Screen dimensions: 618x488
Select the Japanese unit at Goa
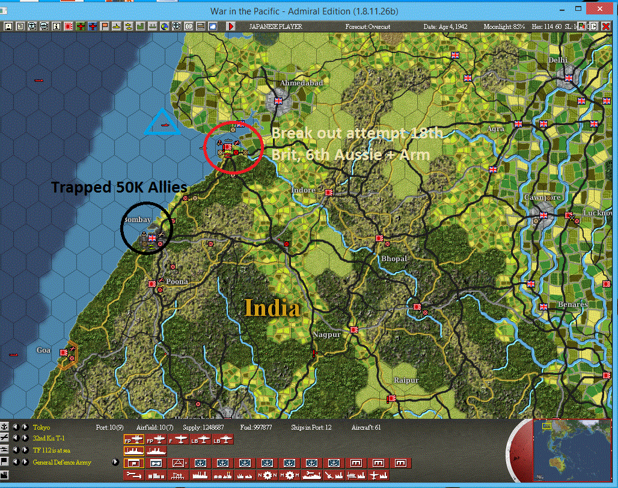64,352
